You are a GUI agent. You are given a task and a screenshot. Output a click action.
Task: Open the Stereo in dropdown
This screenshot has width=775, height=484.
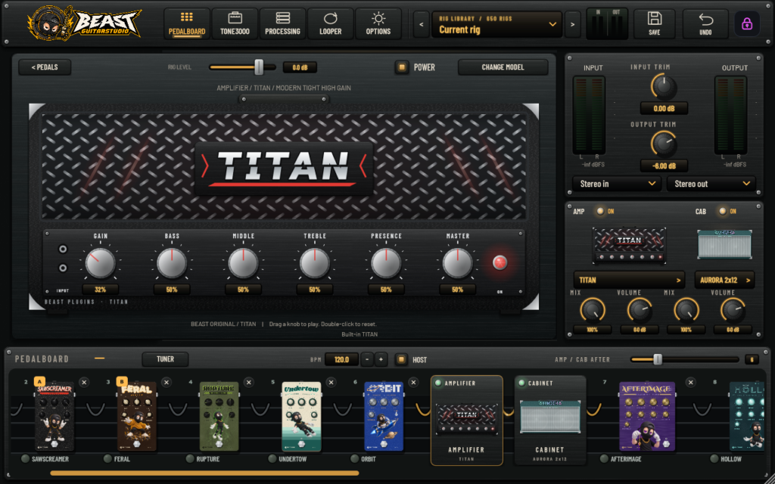pos(616,184)
